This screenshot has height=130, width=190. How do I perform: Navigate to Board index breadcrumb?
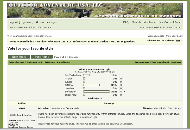[27, 41]
